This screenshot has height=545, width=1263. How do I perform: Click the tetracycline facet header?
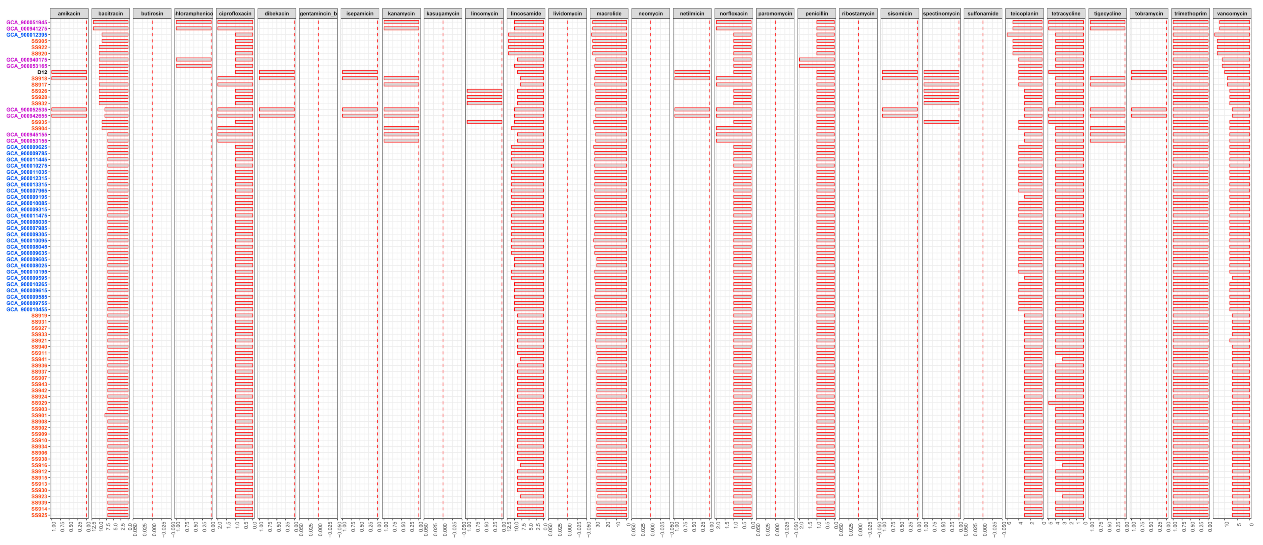[1066, 13]
